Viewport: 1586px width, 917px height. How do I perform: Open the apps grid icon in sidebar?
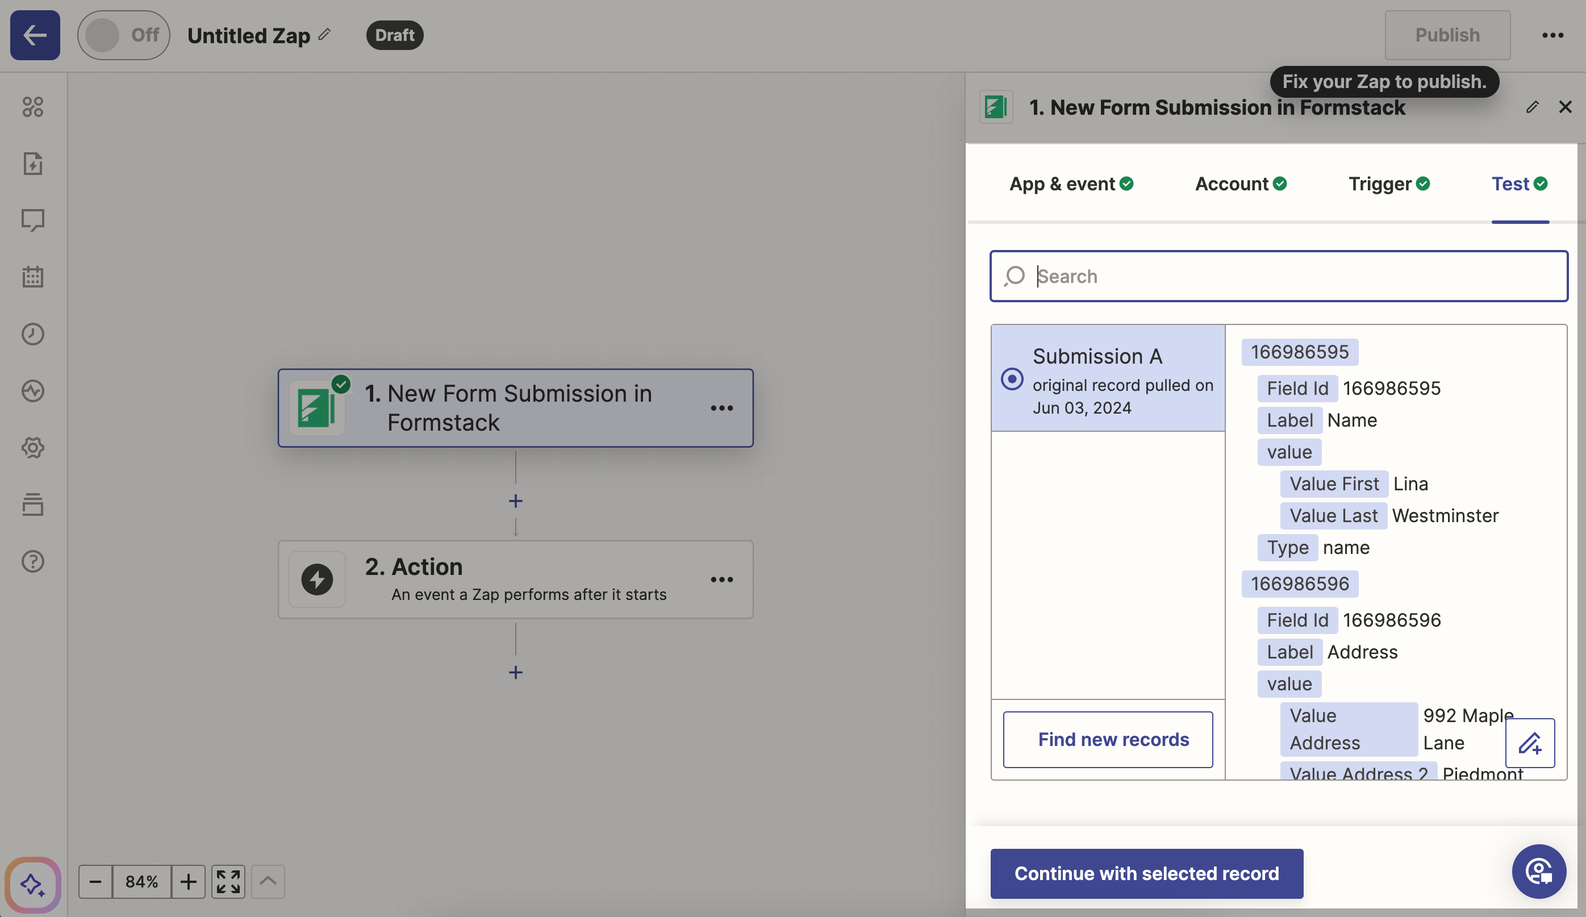(33, 107)
